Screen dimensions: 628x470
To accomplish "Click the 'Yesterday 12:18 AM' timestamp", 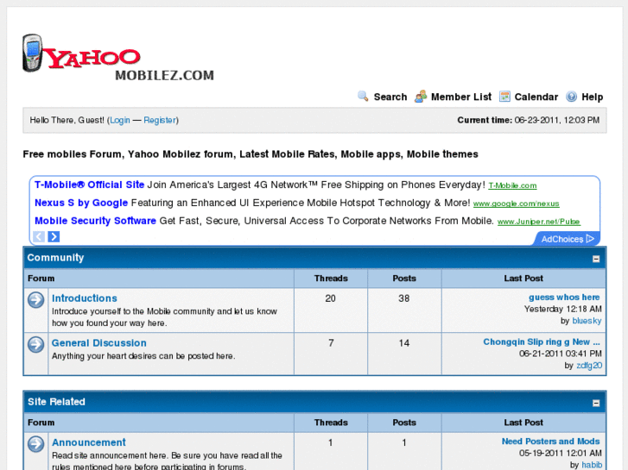I will pyautogui.click(x=562, y=309).
